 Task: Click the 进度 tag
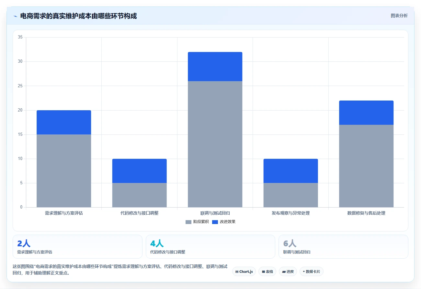click(288, 272)
